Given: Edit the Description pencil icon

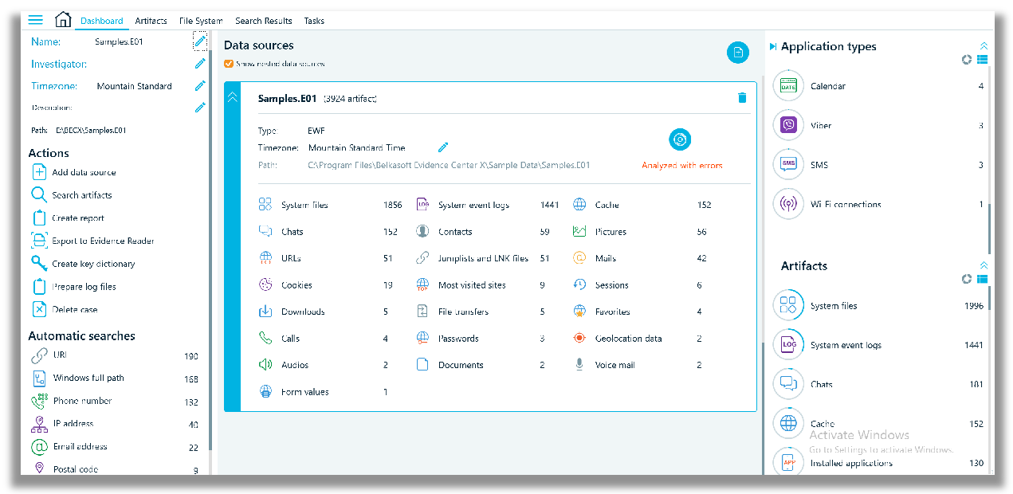Looking at the screenshot, I should click(x=200, y=108).
